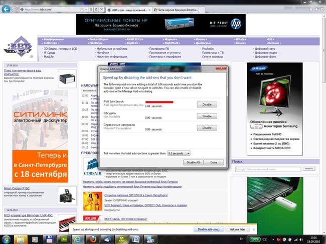This screenshot has height=244, width=326.
Task: Click Disable All in add-ons dialog
Action: [193, 162]
